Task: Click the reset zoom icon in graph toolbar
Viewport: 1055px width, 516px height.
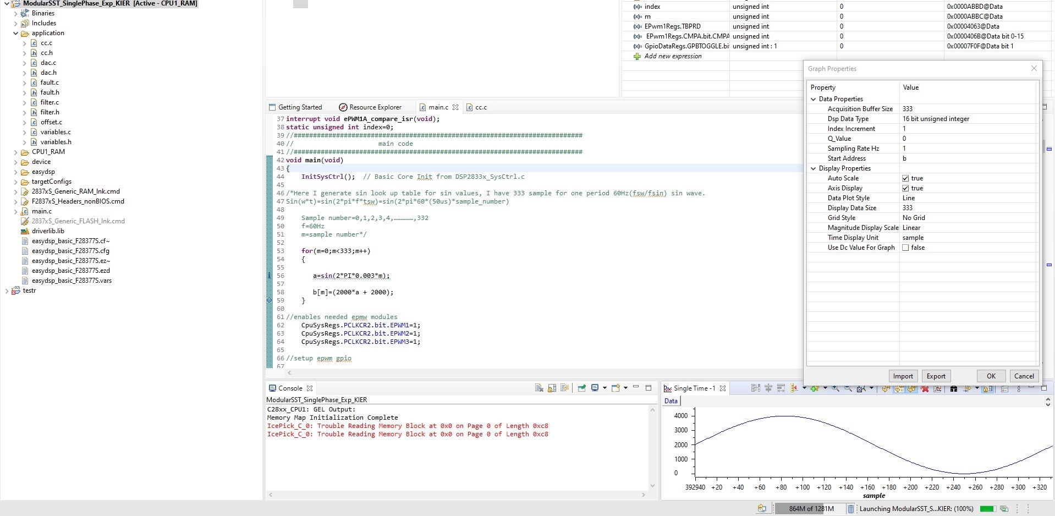Action: tap(861, 388)
